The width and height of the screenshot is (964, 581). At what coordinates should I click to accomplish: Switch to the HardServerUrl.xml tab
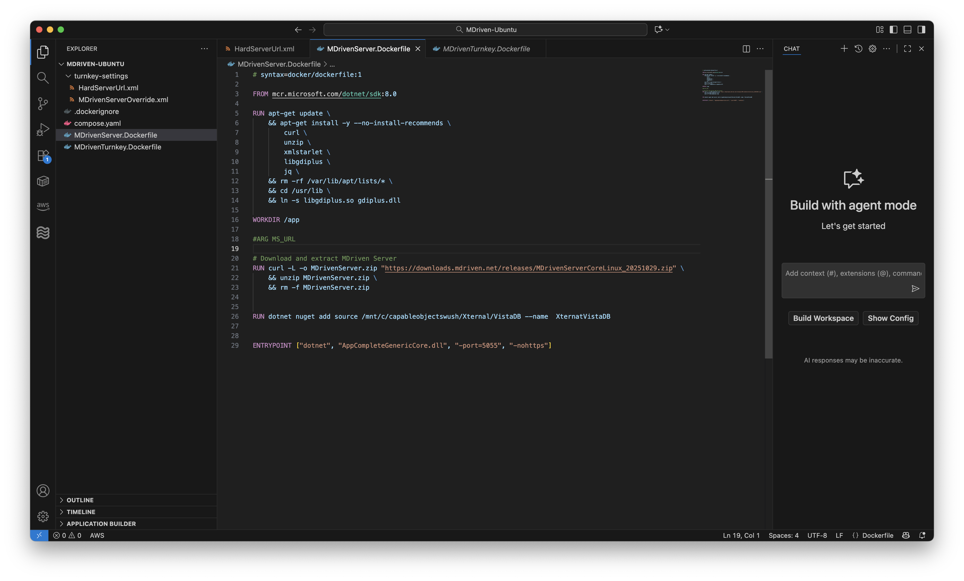click(x=264, y=49)
